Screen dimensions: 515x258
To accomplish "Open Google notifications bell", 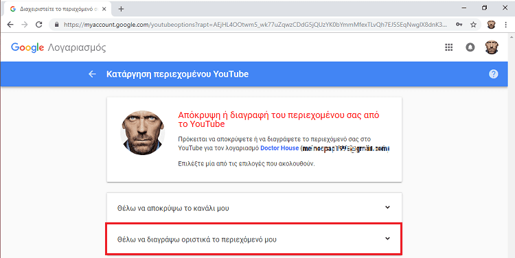I will pyautogui.click(x=470, y=47).
